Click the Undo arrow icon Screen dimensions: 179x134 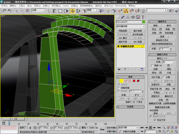4,11
